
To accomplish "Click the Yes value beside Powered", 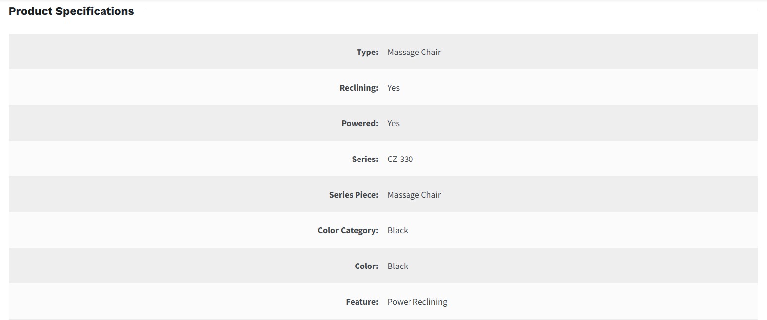I will [x=393, y=123].
